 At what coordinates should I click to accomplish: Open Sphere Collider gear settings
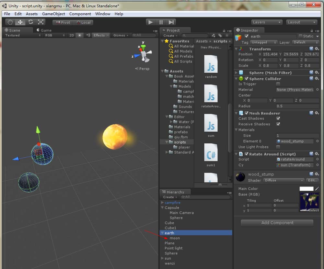pos(317,79)
